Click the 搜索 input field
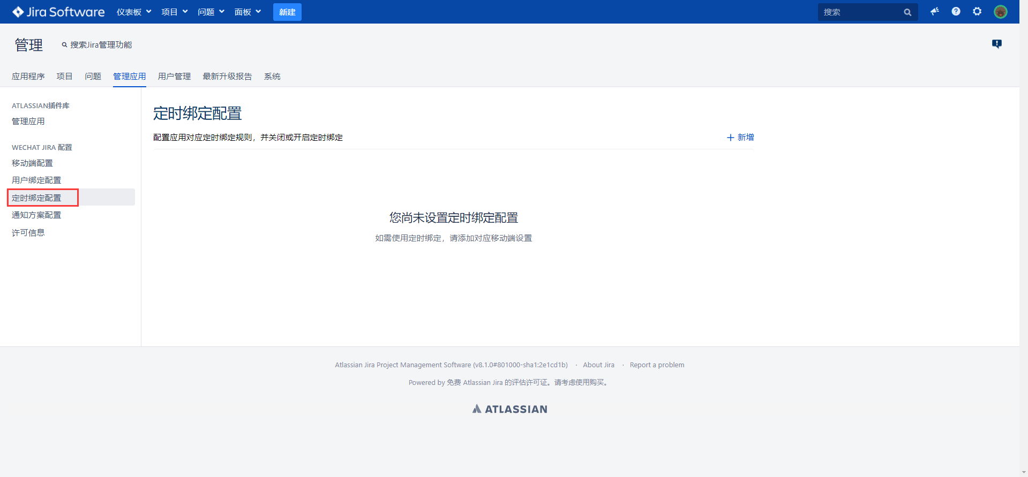Image resolution: width=1028 pixels, height=477 pixels. tap(859, 12)
